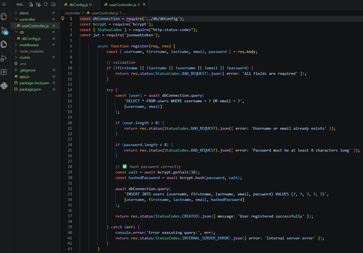Click the breadcrumb ellipsis symbol segment
Screen dimensions: 363x253
tap(124, 13)
